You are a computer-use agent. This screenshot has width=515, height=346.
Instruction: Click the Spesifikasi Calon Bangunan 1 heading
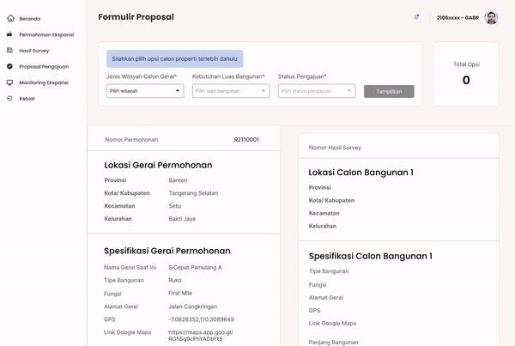click(371, 256)
